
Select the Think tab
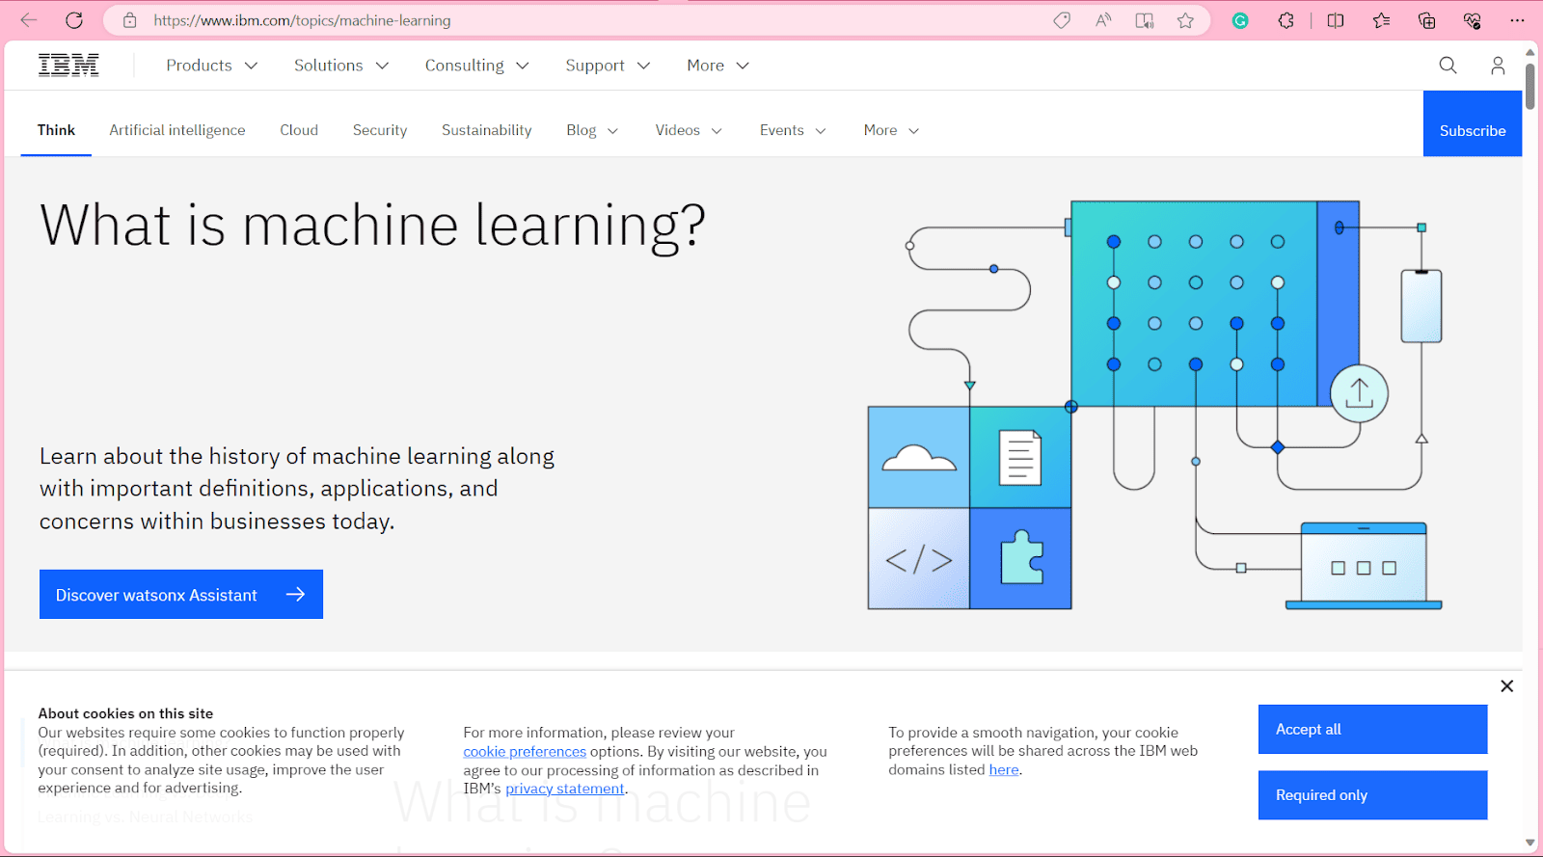(x=56, y=130)
